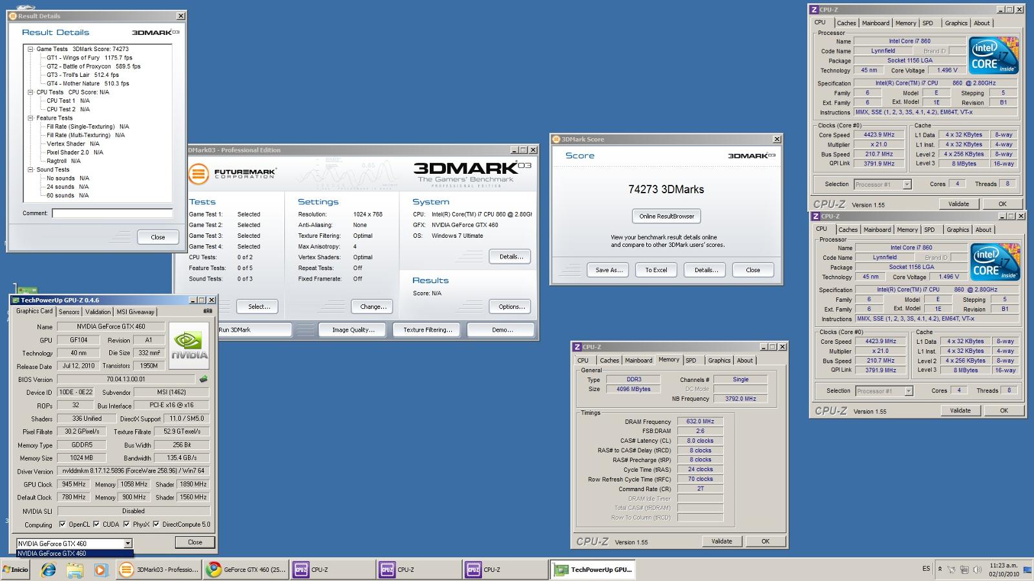Open the Validation tab in GPU-Z
The image size is (1034, 581).
point(98,312)
